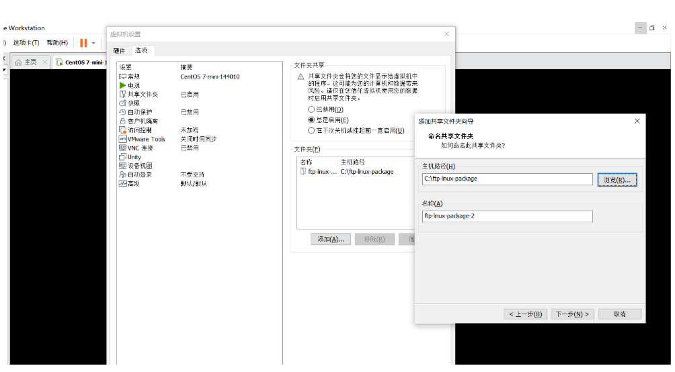The height and width of the screenshot is (372, 675).
Task: Click the VMware Tools icon
Action: [122, 139]
